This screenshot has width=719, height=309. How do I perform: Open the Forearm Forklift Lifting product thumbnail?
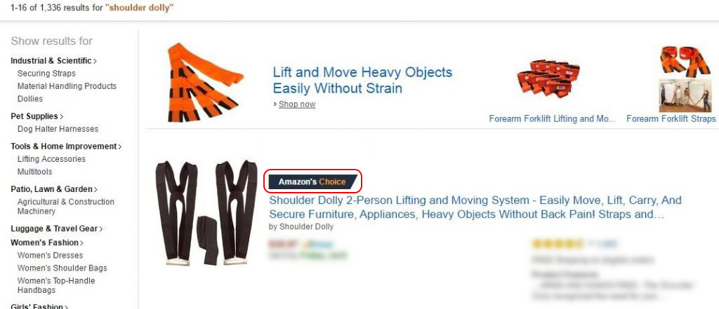coord(548,78)
